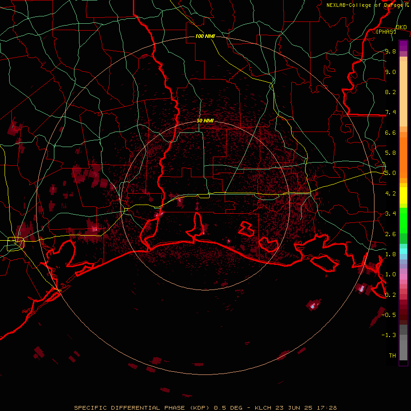
Task: Pick the gray band at the bottom of the color bar
Action: (x=403, y=350)
